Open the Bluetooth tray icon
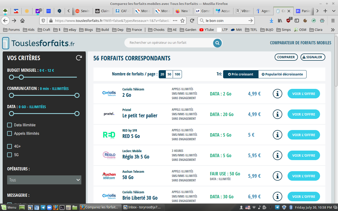The height and width of the screenshot is (211, 338). click(291, 207)
